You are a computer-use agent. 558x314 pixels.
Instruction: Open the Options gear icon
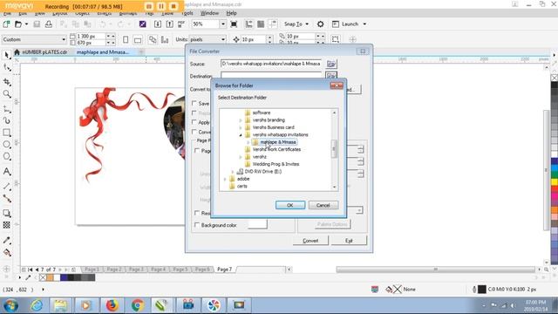coord(320,24)
